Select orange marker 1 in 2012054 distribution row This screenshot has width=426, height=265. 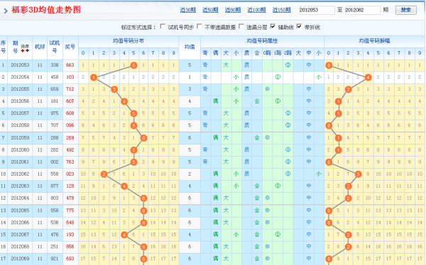click(x=94, y=77)
